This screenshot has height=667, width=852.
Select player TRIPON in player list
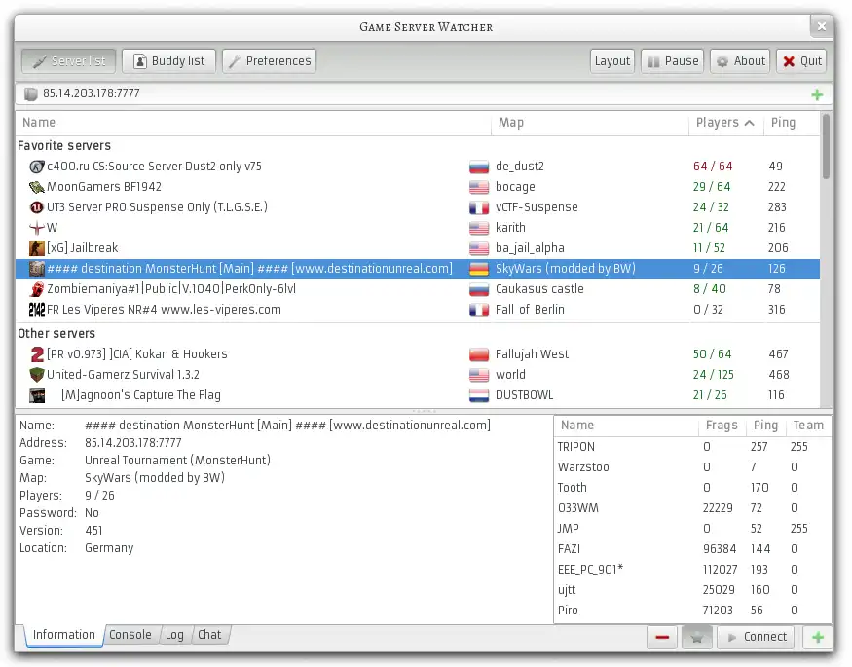point(692,447)
